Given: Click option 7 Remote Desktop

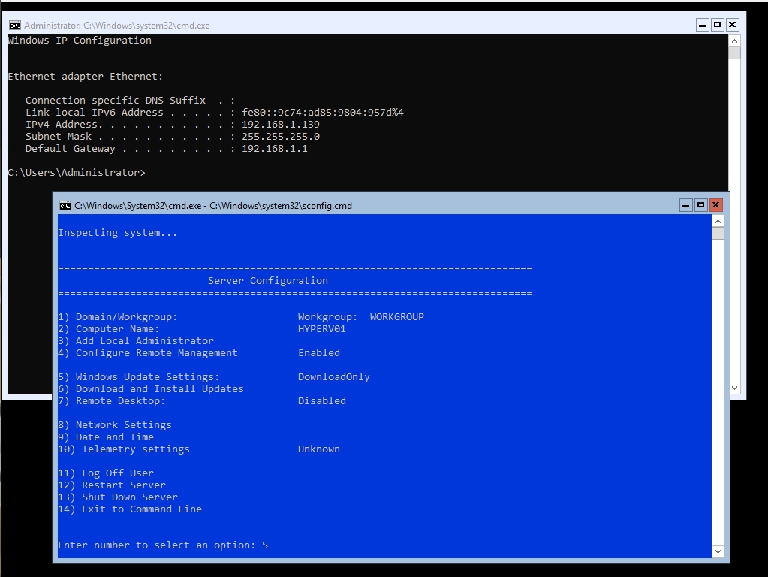Looking at the screenshot, I should [x=112, y=401].
